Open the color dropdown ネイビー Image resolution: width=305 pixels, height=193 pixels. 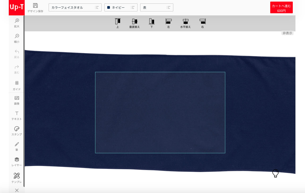click(121, 7)
